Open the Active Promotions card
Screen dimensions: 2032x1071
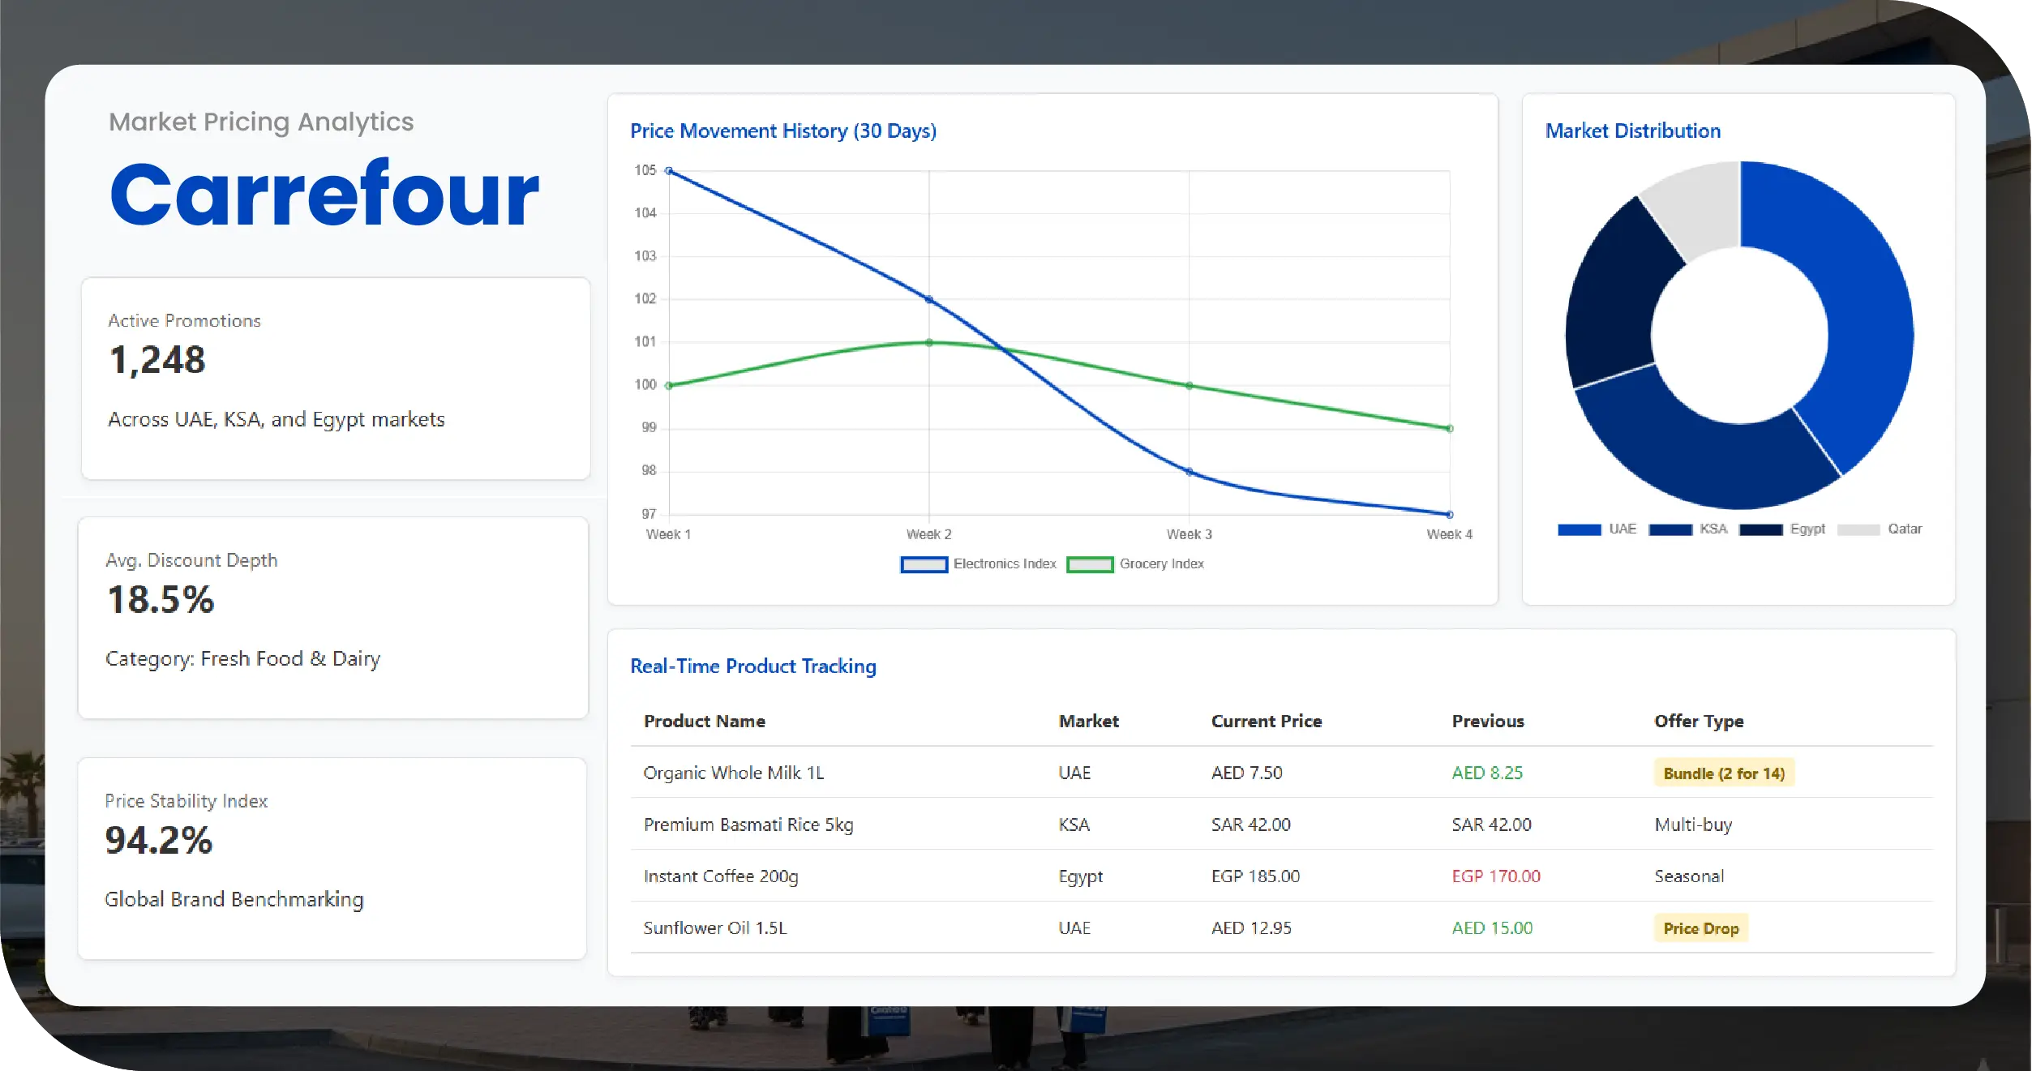[335, 379]
